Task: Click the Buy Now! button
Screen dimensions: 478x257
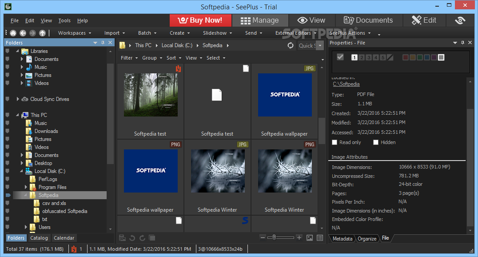Action: pos(200,20)
